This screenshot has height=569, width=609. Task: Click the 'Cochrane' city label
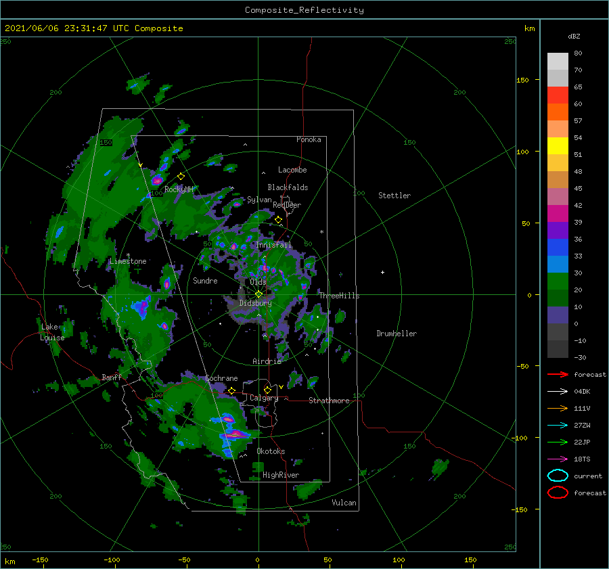tap(221, 378)
